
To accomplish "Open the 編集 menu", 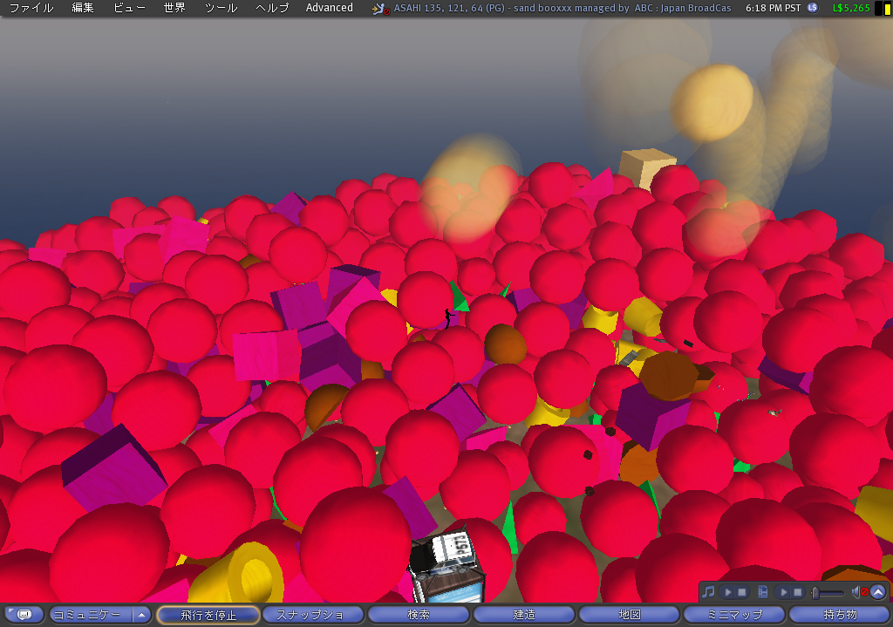I will click(x=83, y=8).
